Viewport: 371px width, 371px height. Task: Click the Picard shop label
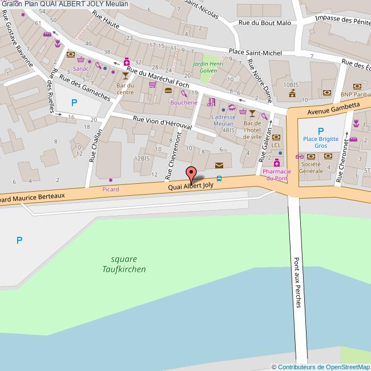111,189
